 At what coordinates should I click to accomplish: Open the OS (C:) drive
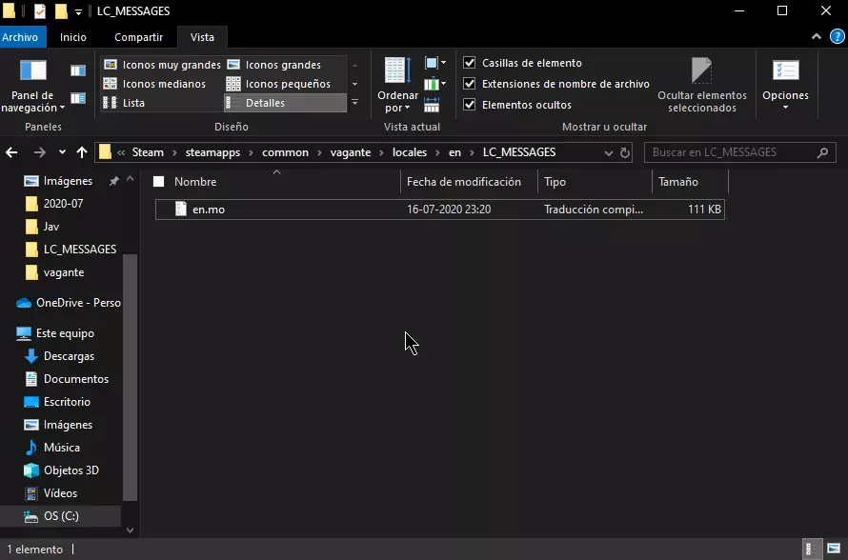61,516
